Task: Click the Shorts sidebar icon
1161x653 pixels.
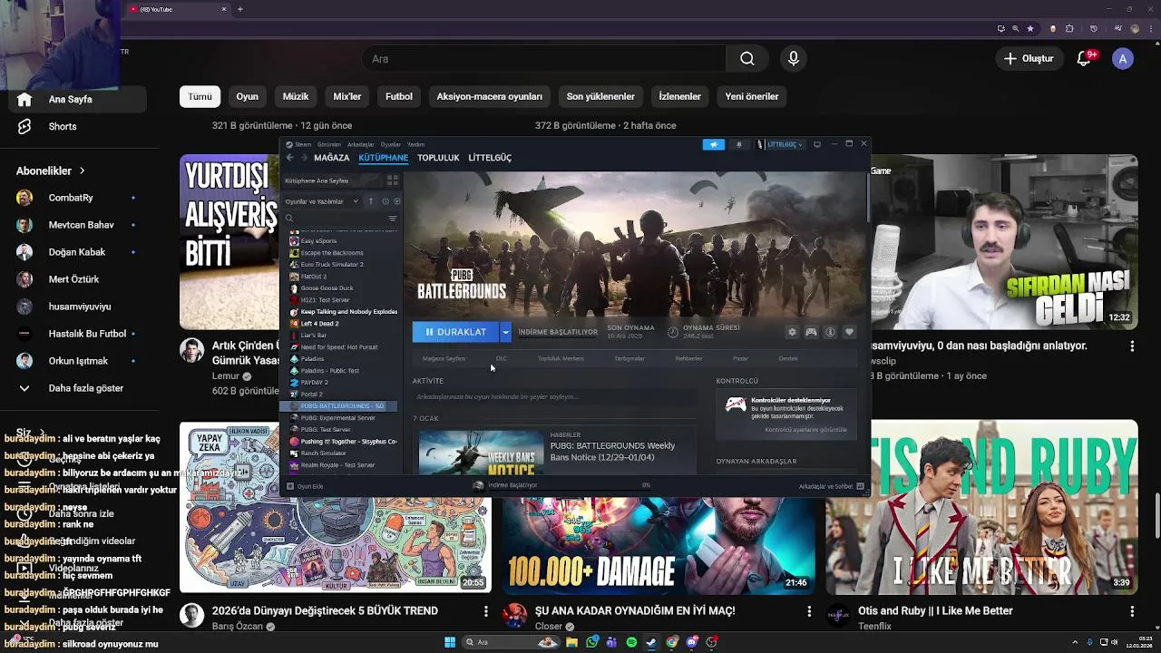Action: pyautogui.click(x=24, y=126)
